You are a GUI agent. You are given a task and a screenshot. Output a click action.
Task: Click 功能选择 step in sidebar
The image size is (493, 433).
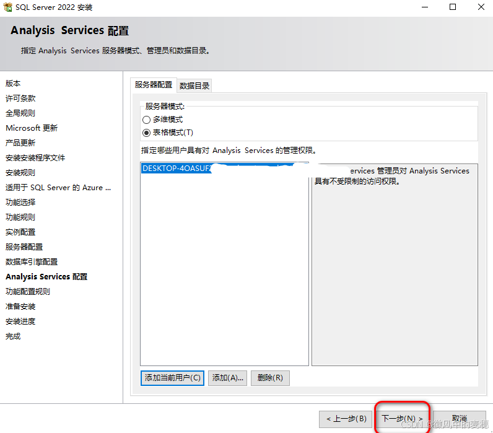(20, 202)
